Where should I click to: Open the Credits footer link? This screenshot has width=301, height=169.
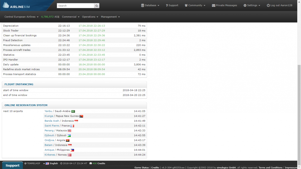(x=155, y=167)
